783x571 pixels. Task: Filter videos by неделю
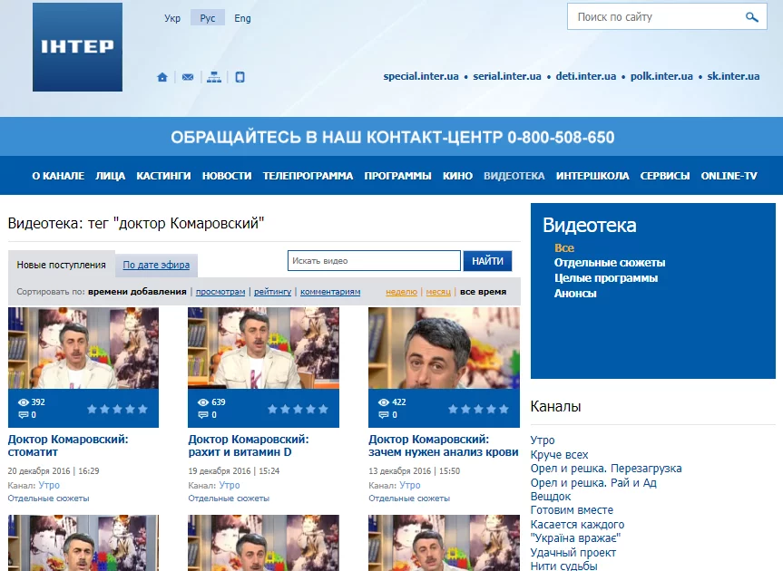pyautogui.click(x=402, y=292)
